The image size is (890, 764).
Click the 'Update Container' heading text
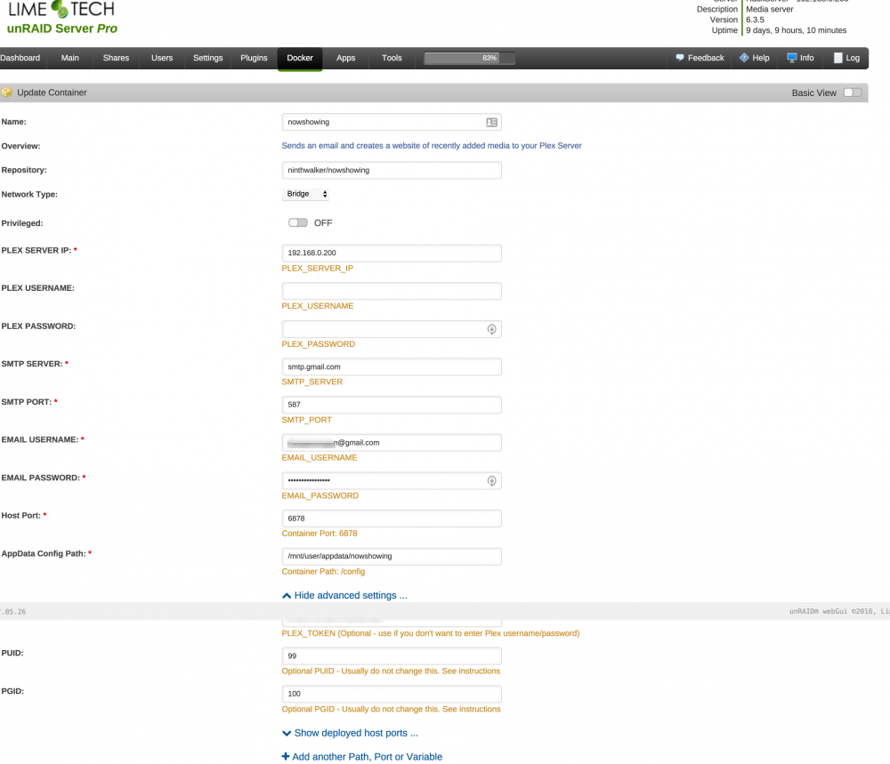point(52,92)
